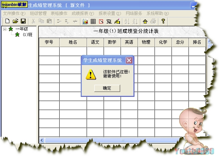Collapse the 一年级 tree node
Viewport: 219px width, 156px height.
click(5, 29)
